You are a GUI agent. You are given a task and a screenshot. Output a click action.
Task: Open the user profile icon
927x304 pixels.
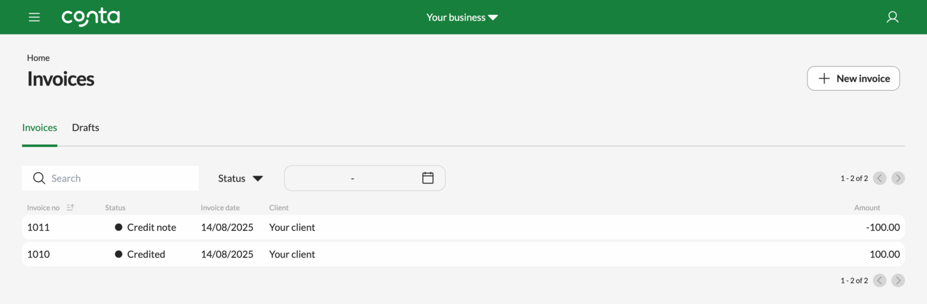(892, 17)
